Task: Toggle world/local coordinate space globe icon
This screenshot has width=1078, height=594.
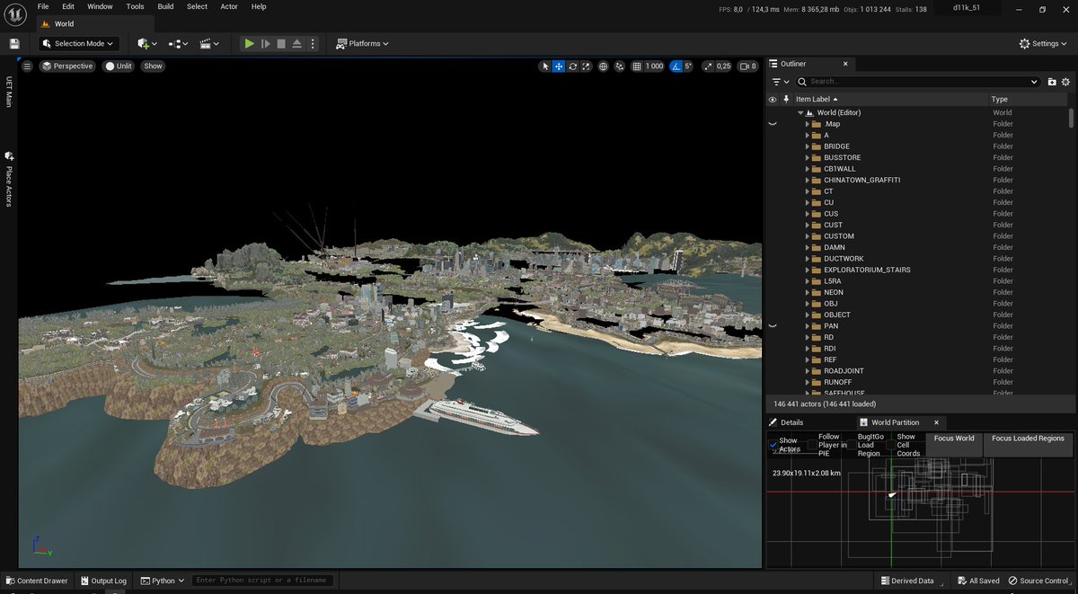Action: (603, 66)
